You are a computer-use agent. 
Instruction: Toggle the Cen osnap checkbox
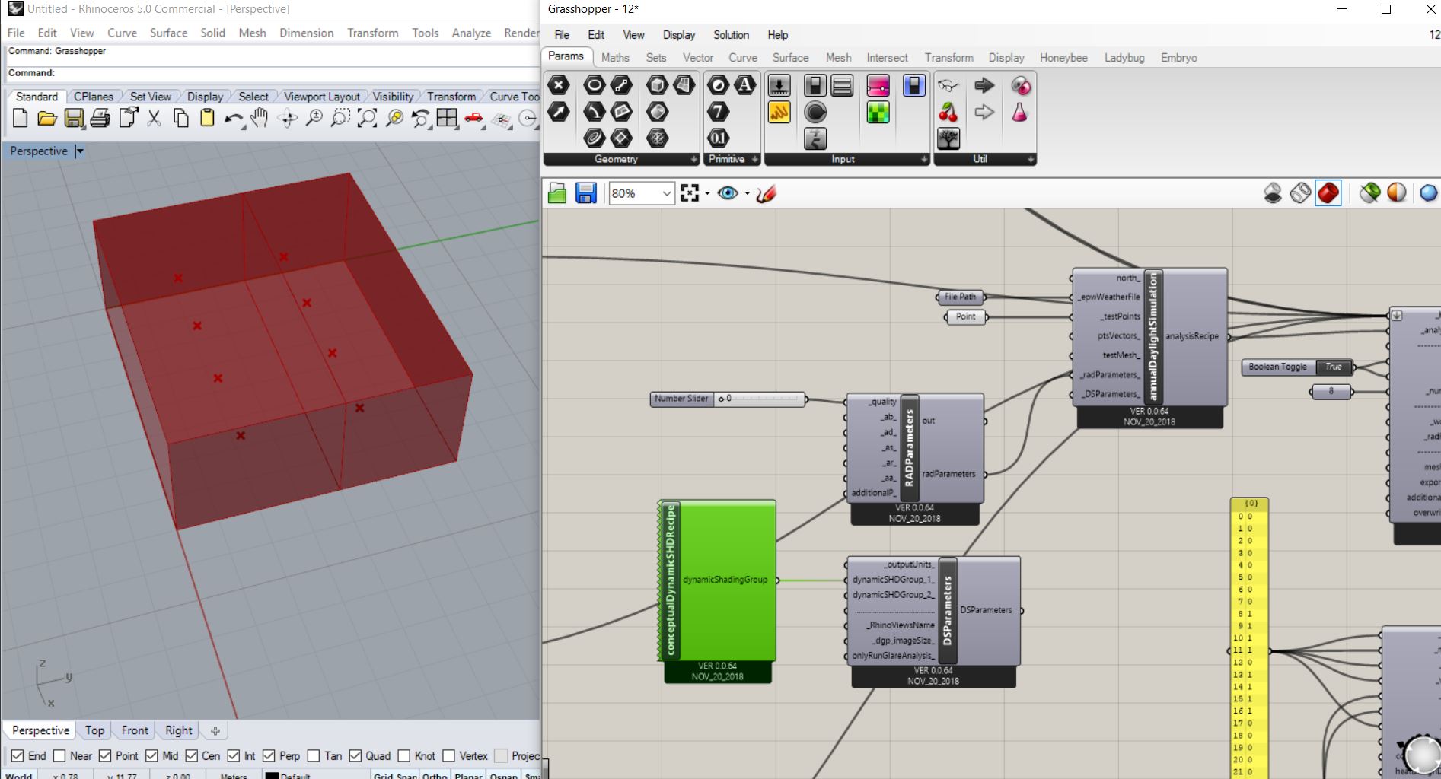[192, 755]
